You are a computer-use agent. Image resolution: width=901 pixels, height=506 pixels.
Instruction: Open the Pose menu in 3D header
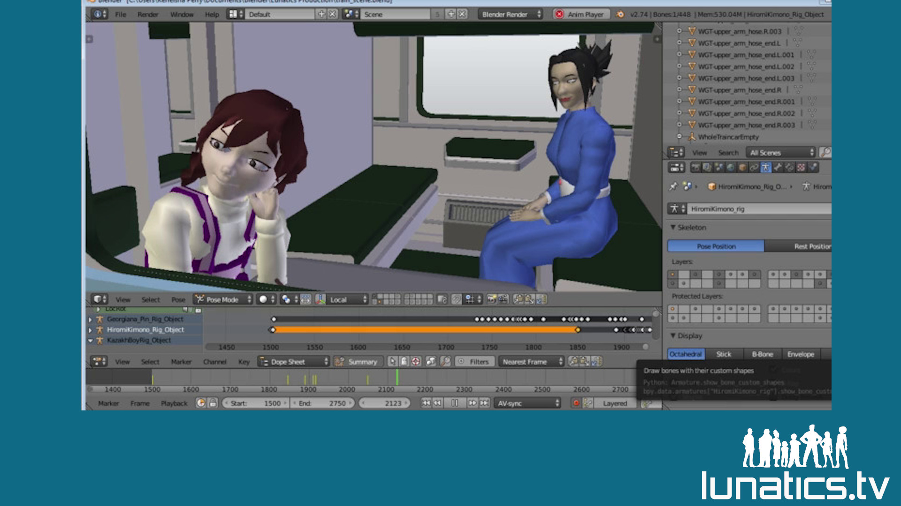click(x=178, y=299)
